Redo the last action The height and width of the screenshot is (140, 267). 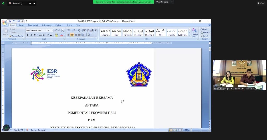pos(19,21)
